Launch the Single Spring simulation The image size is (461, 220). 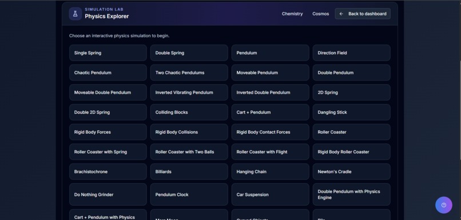pyautogui.click(x=108, y=53)
